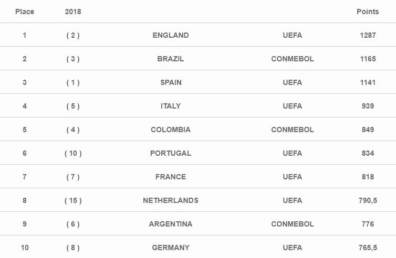This screenshot has width=396, height=258.
Task: Select the BRAZIL country name
Action: pyautogui.click(x=171, y=59)
